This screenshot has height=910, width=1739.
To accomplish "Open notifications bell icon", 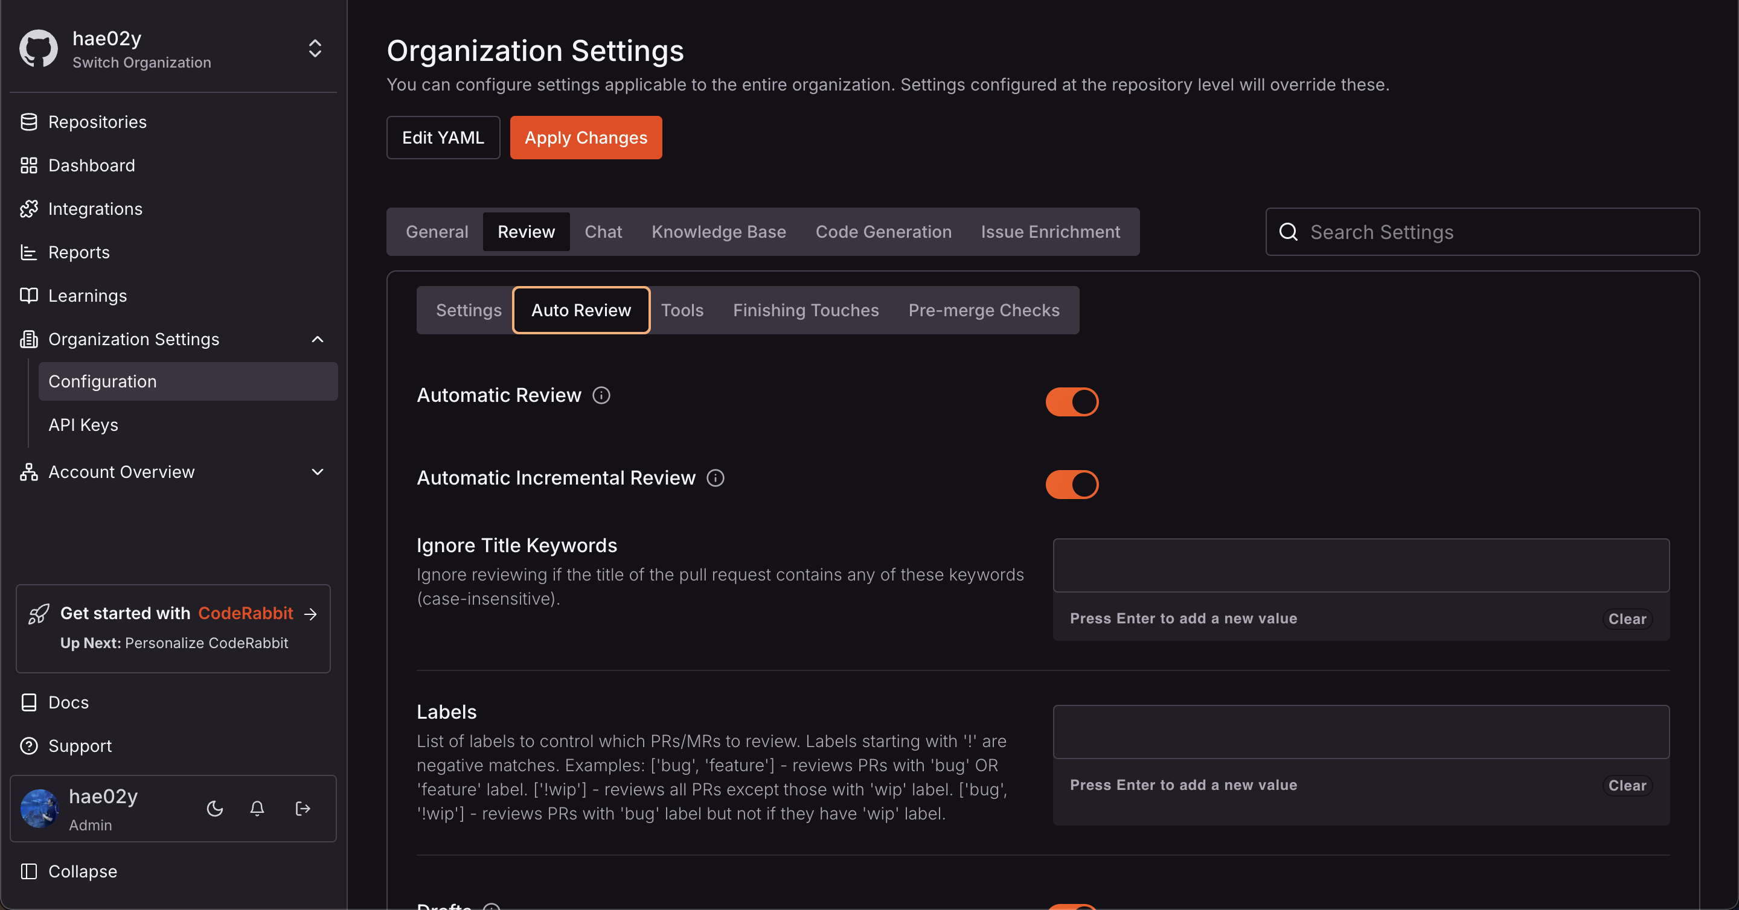I will 257,808.
